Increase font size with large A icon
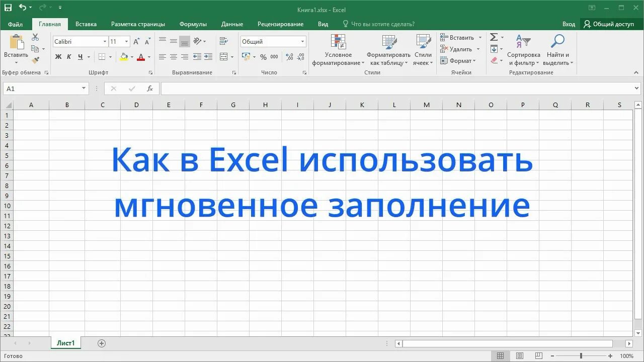Screen dimensions: 644x362 tap(136, 42)
